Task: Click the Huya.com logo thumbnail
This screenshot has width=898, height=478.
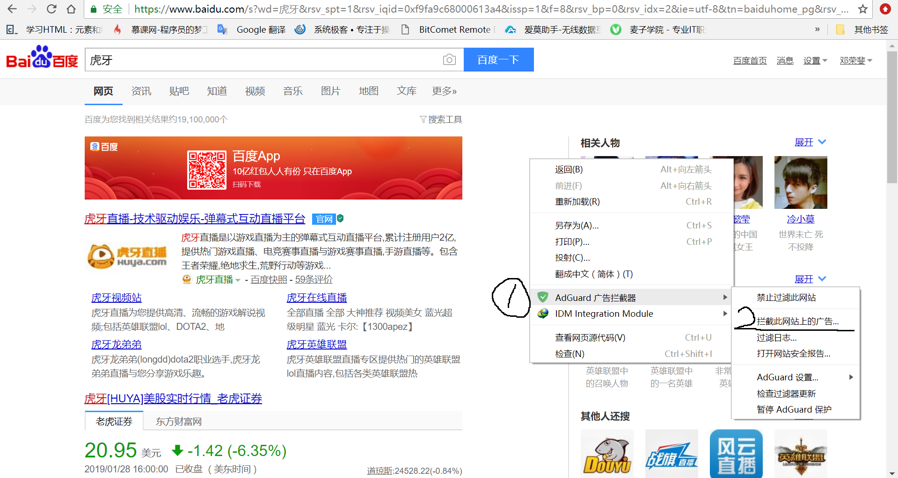Action: (x=127, y=256)
